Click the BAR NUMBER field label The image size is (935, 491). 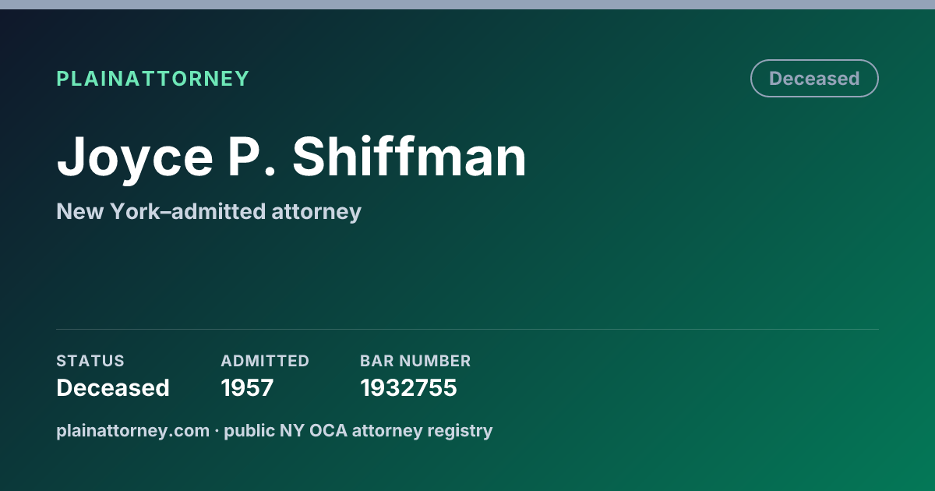click(x=415, y=361)
